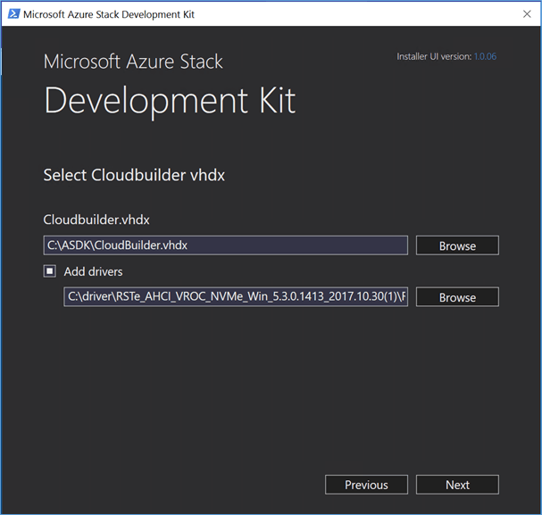
Task: Toggle the Add drivers checkbox
Action: (x=50, y=271)
